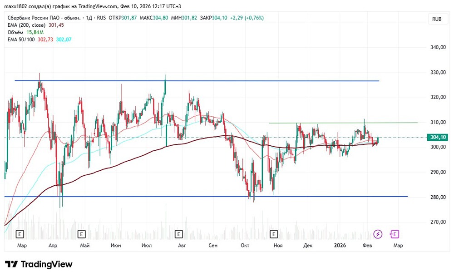Click the 301,45 EMA 200 value
Image resolution: width=454 pixels, height=277 pixels.
tap(56, 25)
